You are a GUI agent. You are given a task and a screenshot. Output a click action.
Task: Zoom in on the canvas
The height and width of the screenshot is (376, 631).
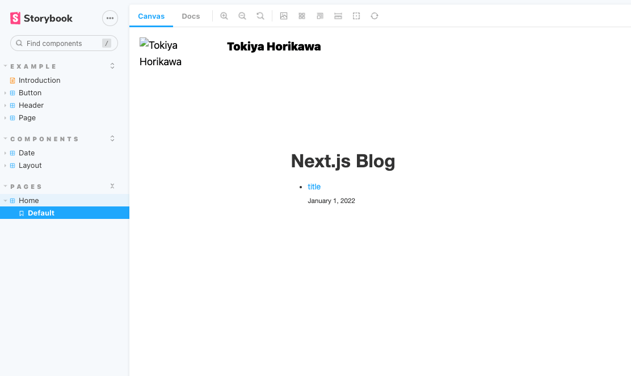pos(224,16)
